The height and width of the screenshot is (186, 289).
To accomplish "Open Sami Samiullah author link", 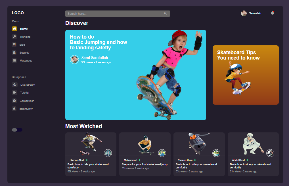I will (x=95, y=58).
